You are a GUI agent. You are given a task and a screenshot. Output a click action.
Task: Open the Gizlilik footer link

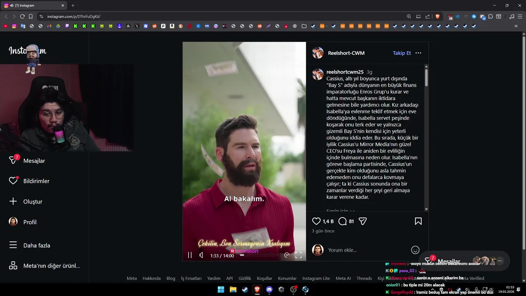[245, 278]
